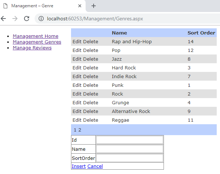Open the Management Genres link
Screen dimensions: 220x174
37,42
